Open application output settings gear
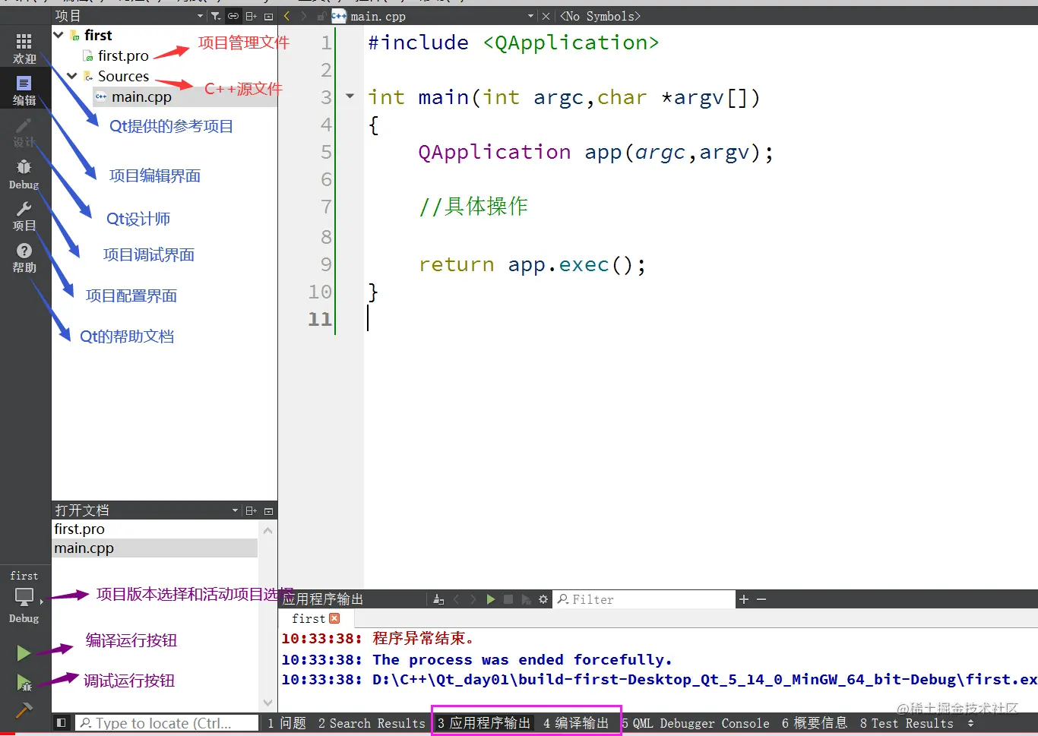The width and height of the screenshot is (1038, 736). [x=543, y=599]
